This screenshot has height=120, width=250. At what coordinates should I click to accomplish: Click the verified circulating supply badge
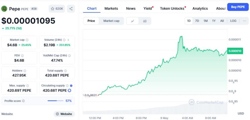tap(71, 86)
